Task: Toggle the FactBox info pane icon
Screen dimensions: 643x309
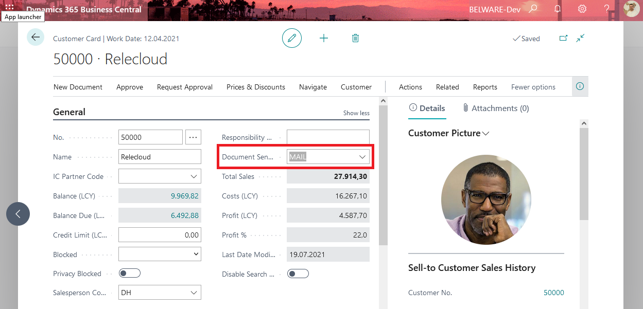Action: click(580, 86)
